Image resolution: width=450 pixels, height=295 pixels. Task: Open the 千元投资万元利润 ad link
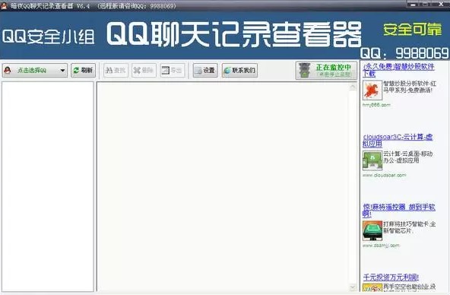[x=391, y=278]
